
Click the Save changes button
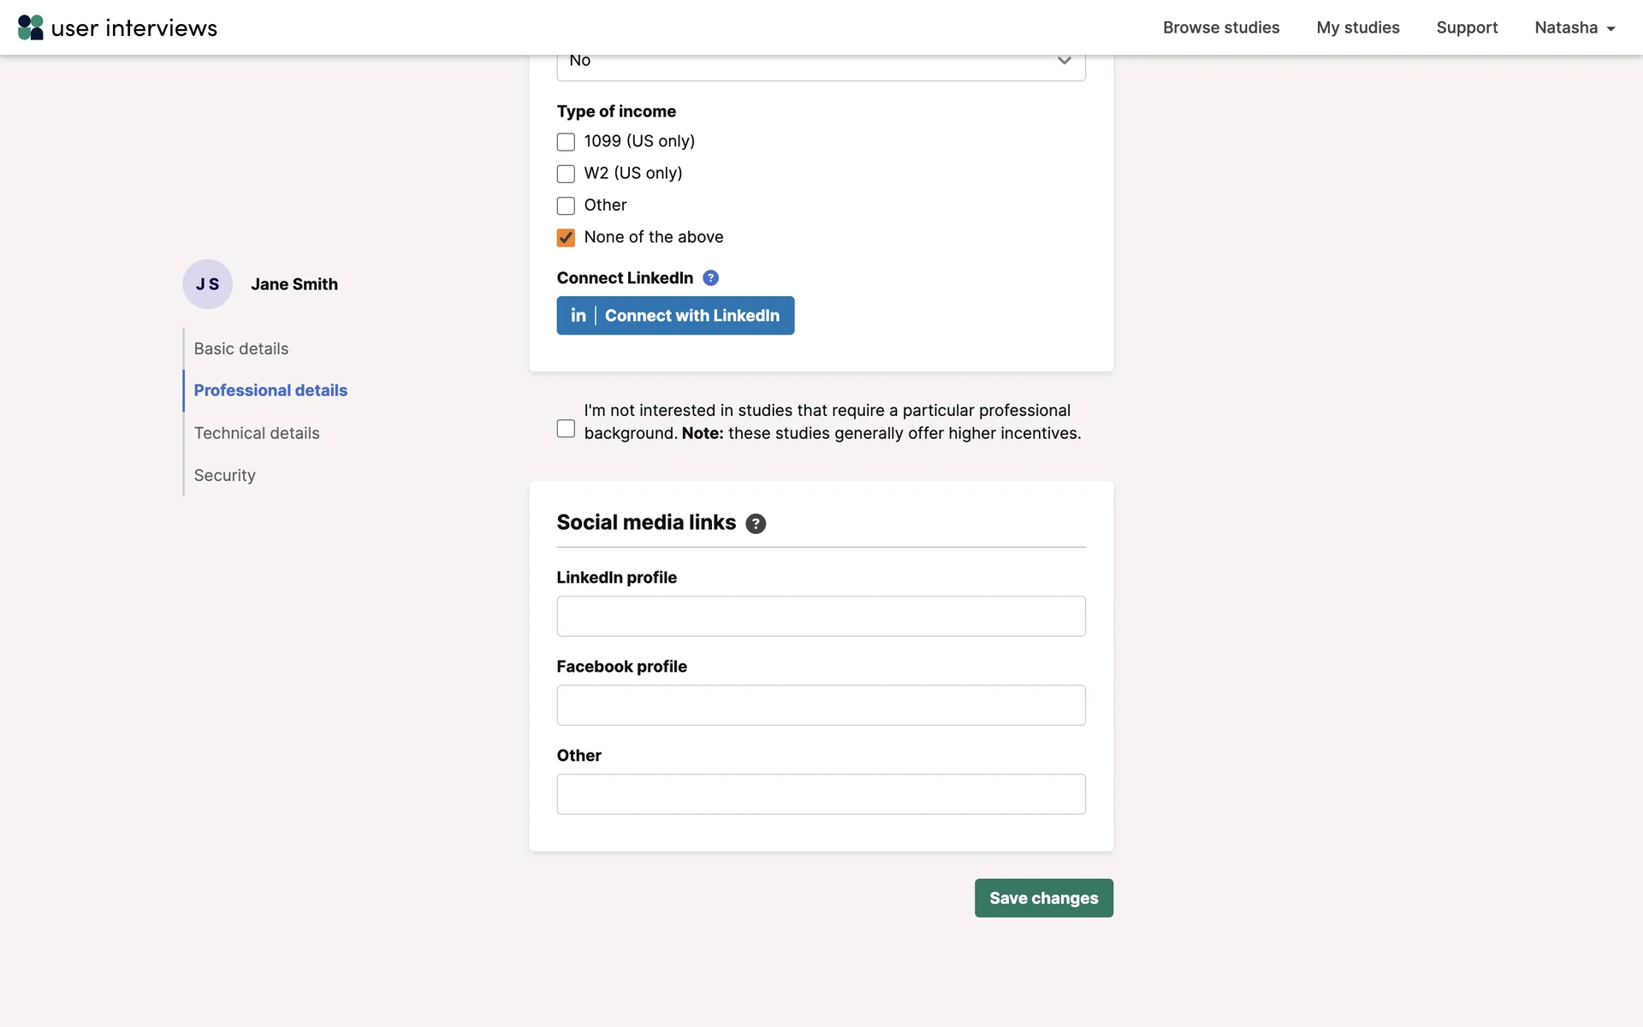[x=1043, y=898]
